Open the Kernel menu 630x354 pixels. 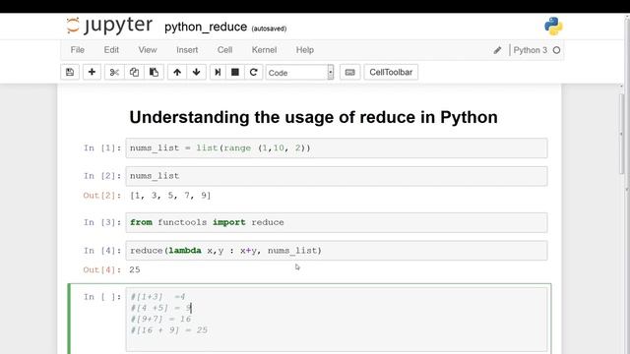tap(264, 50)
